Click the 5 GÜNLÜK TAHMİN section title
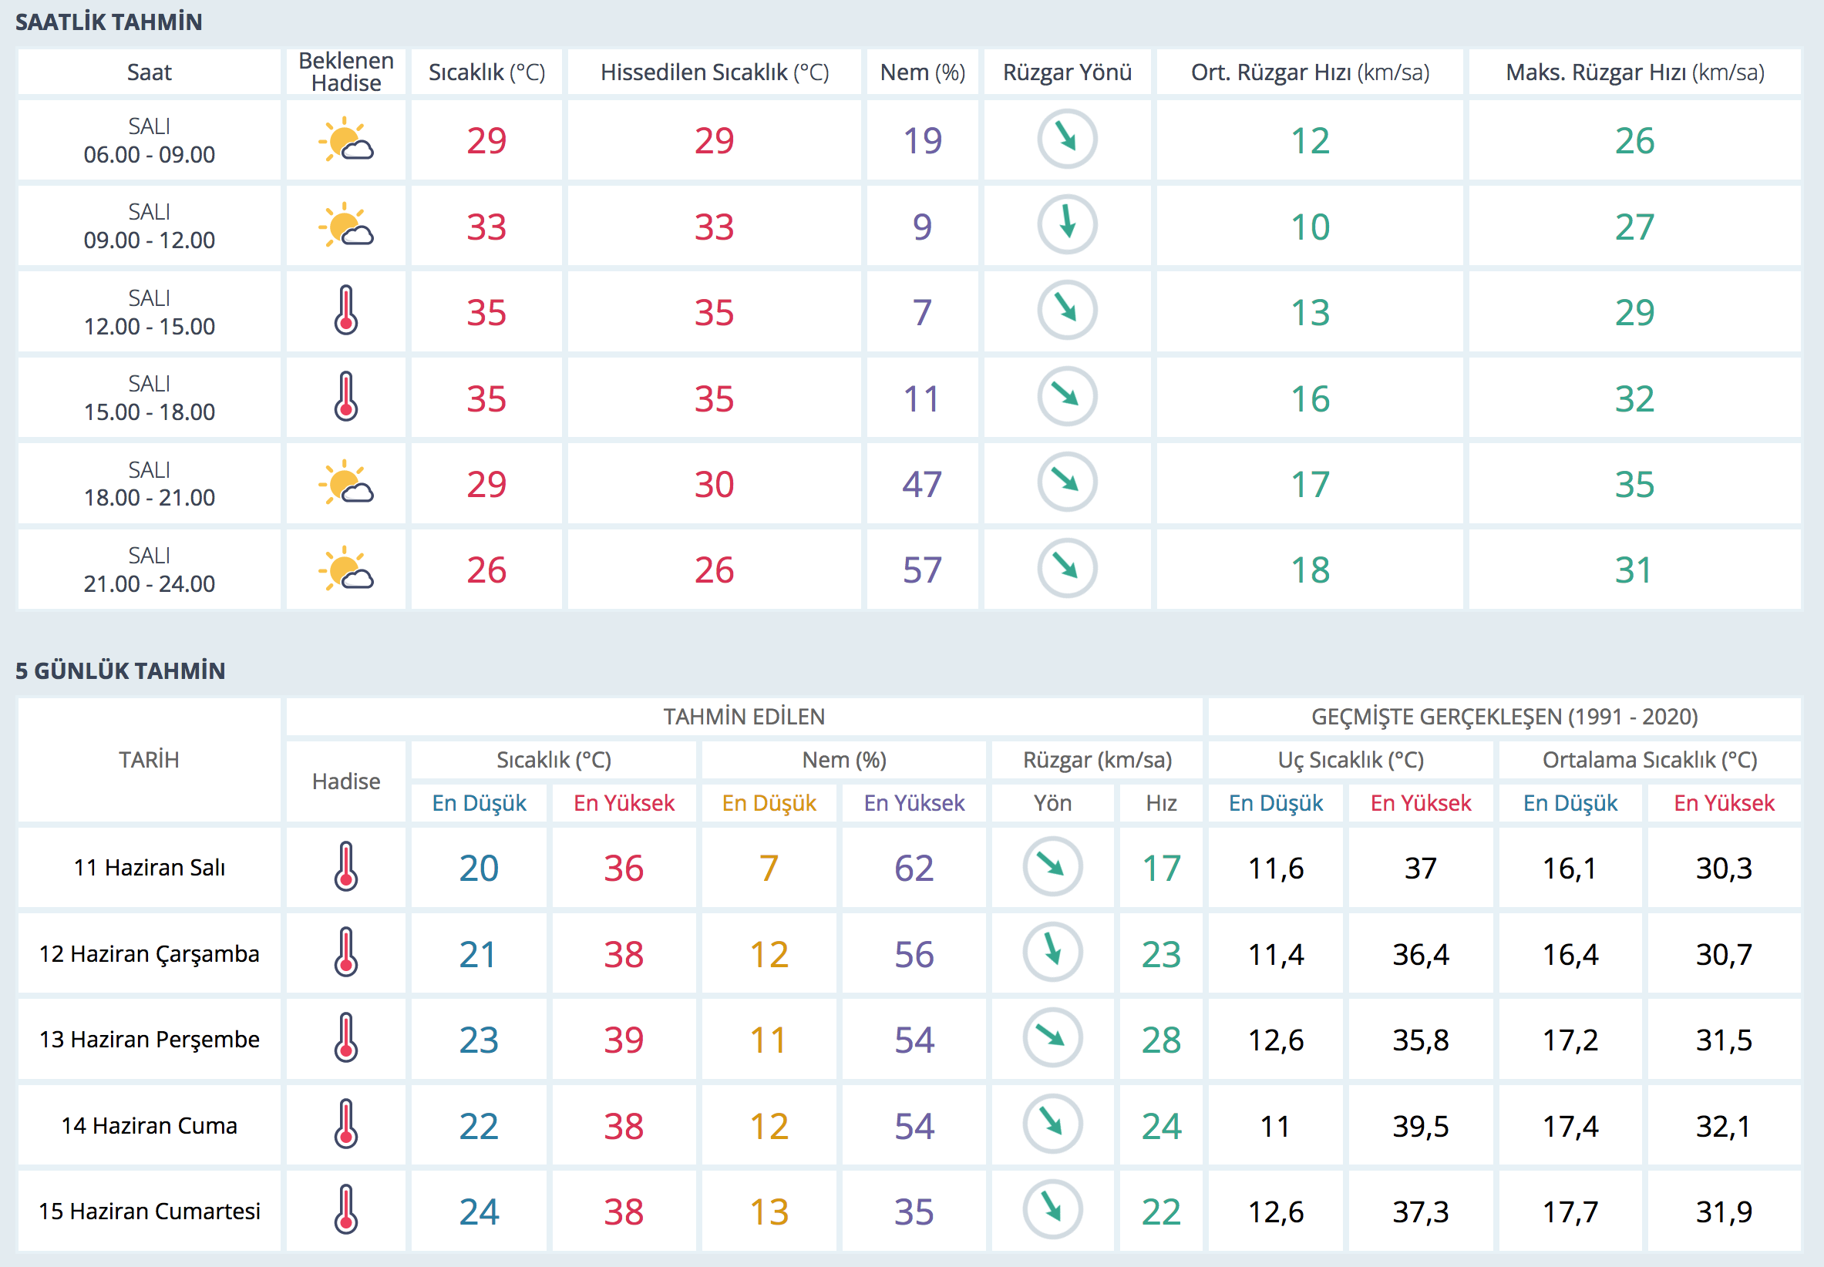The width and height of the screenshot is (1824, 1267). (120, 670)
